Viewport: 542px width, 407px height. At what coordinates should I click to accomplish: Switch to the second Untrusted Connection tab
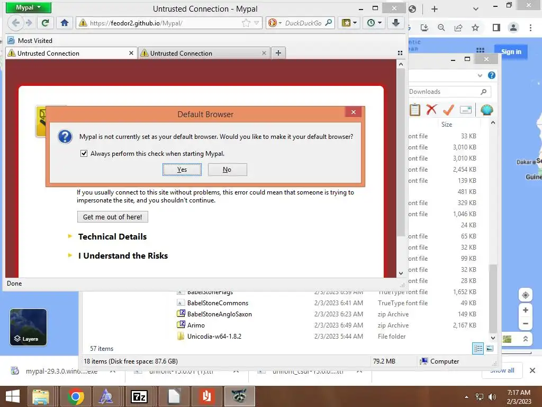[204, 54]
